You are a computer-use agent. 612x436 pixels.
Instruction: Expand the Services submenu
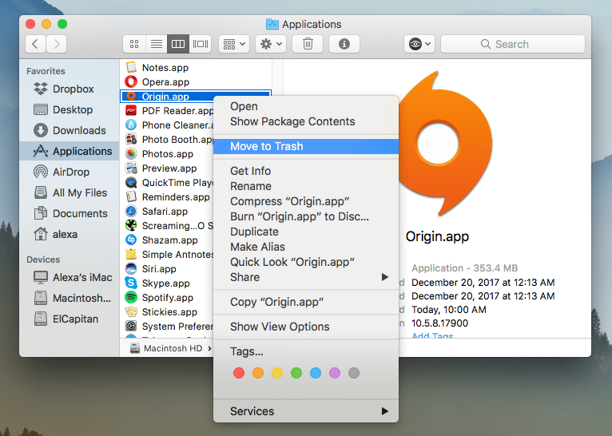tap(306, 411)
